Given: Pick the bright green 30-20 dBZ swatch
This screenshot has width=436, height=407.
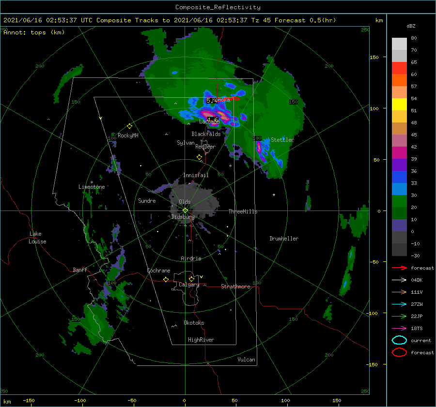Looking at the screenshot, I should coord(399,201).
